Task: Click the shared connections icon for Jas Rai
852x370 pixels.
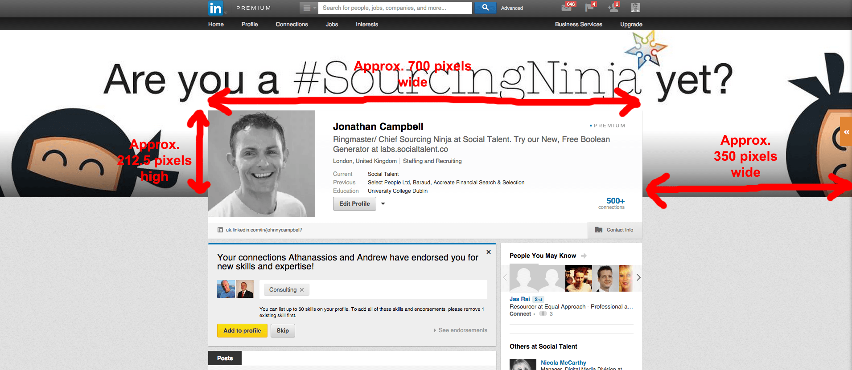Action: pos(543,314)
